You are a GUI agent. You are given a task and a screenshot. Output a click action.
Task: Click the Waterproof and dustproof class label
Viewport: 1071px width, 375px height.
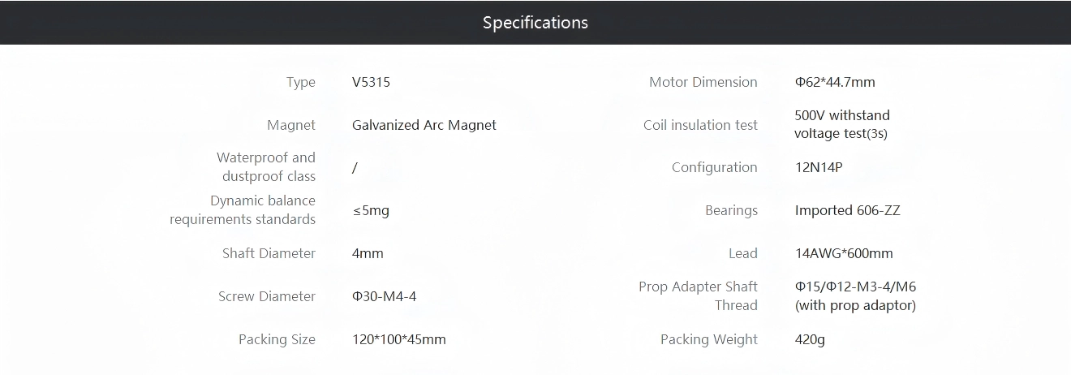click(x=266, y=167)
